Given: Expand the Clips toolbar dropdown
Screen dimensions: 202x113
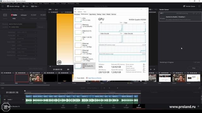Looking at the screenshot, I should [35, 6].
